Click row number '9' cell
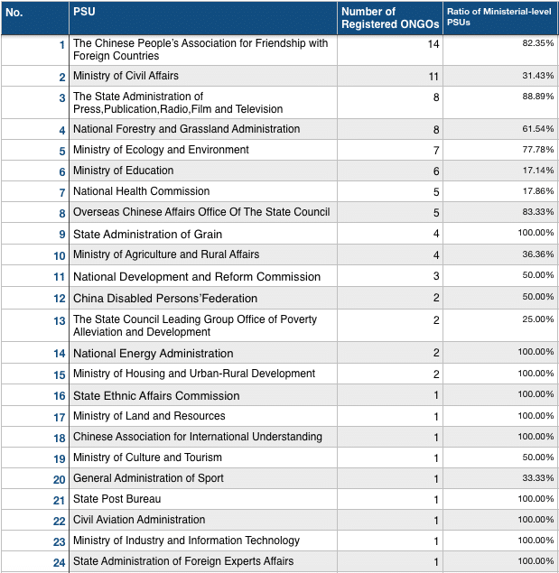This screenshot has height=573, width=559. coord(35,234)
